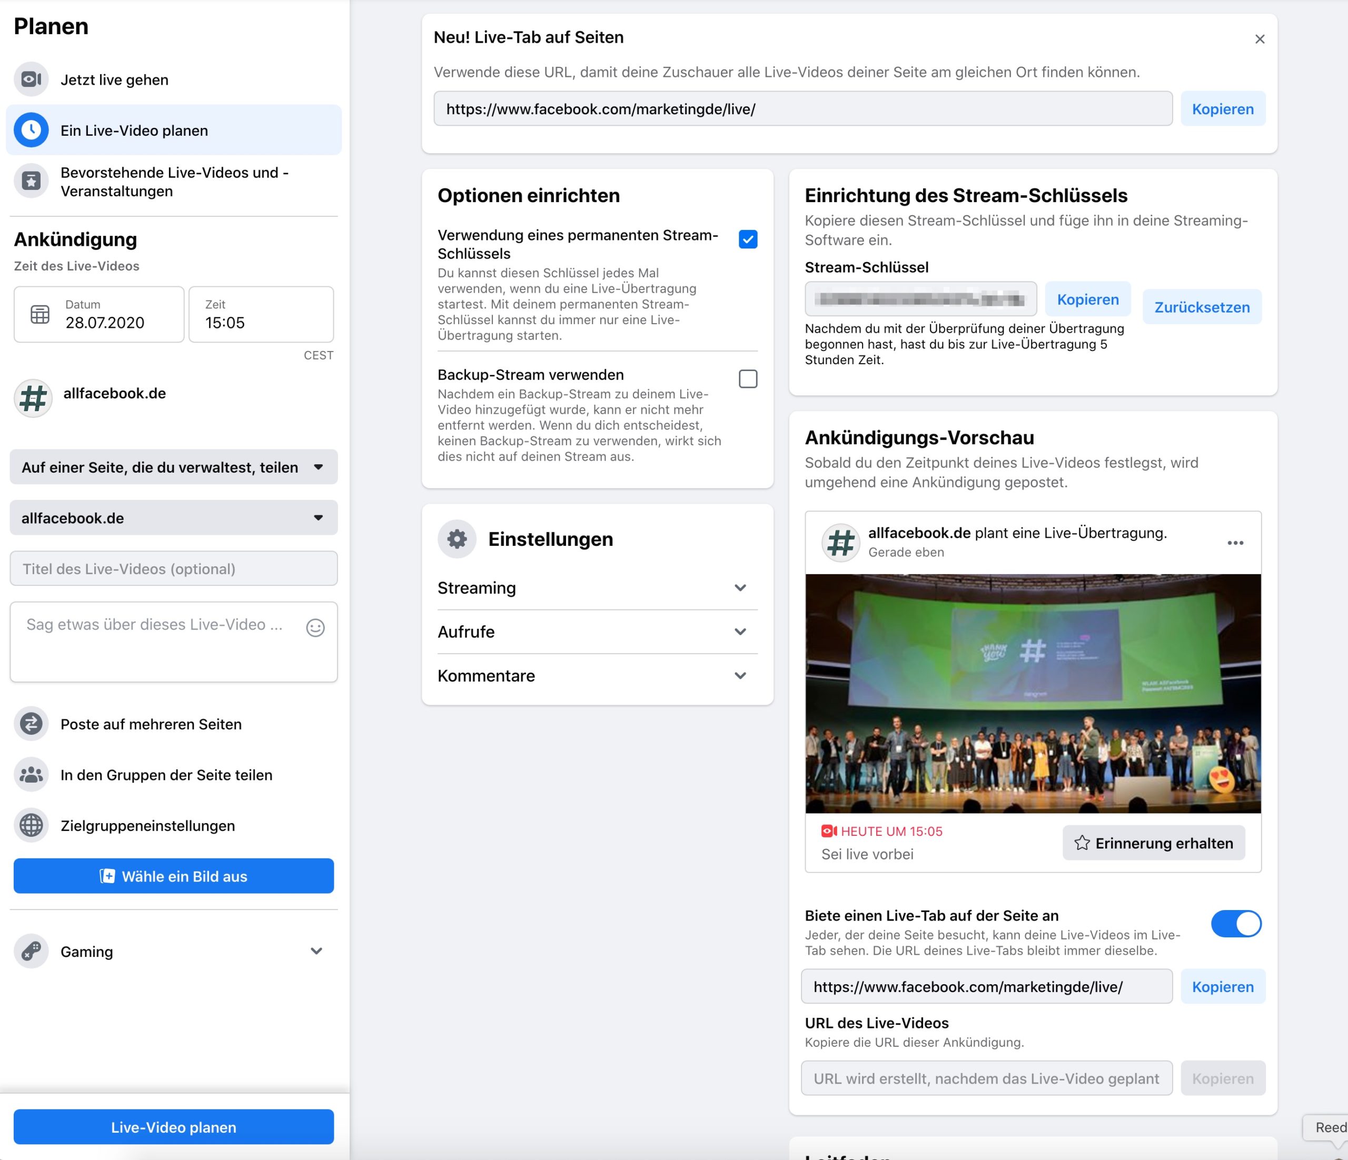Click the URL wird erstellt placeholder field
Viewport: 1348px width, 1160px height.
(986, 1078)
